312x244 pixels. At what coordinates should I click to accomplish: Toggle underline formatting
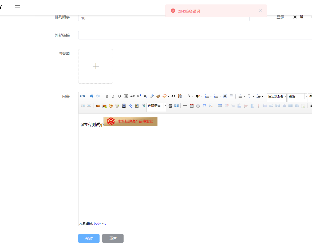tap(119, 96)
